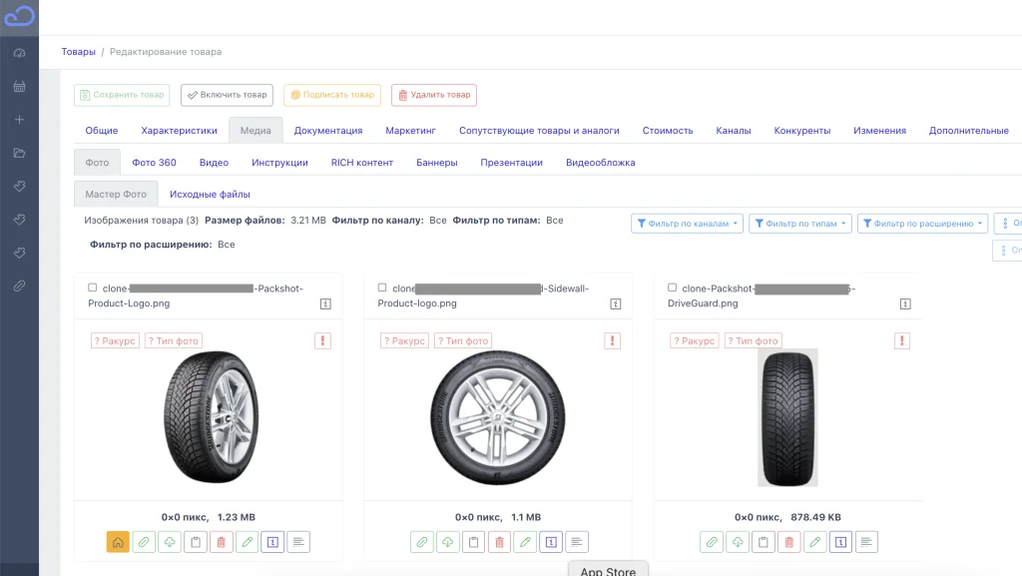Click the numbered box icon under 1.23 MB image
Image resolution: width=1022 pixels, height=576 pixels.
pyautogui.click(x=272, y=542)
